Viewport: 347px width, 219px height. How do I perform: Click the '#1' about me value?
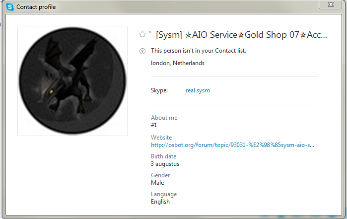(154, 125)
